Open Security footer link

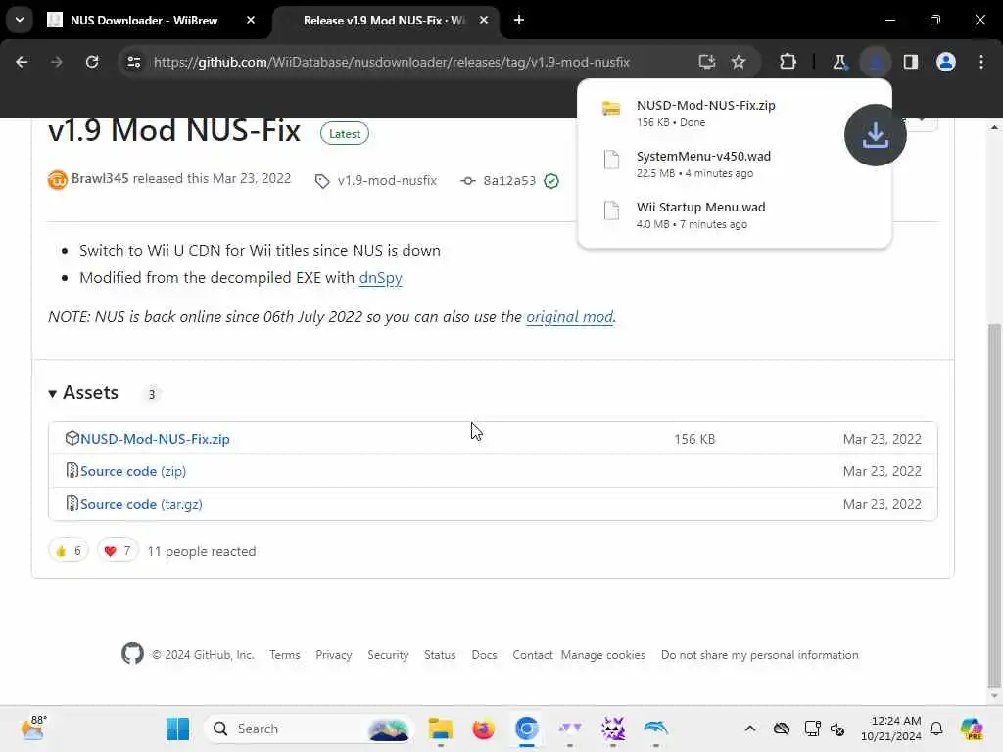[x=388, y=655]
